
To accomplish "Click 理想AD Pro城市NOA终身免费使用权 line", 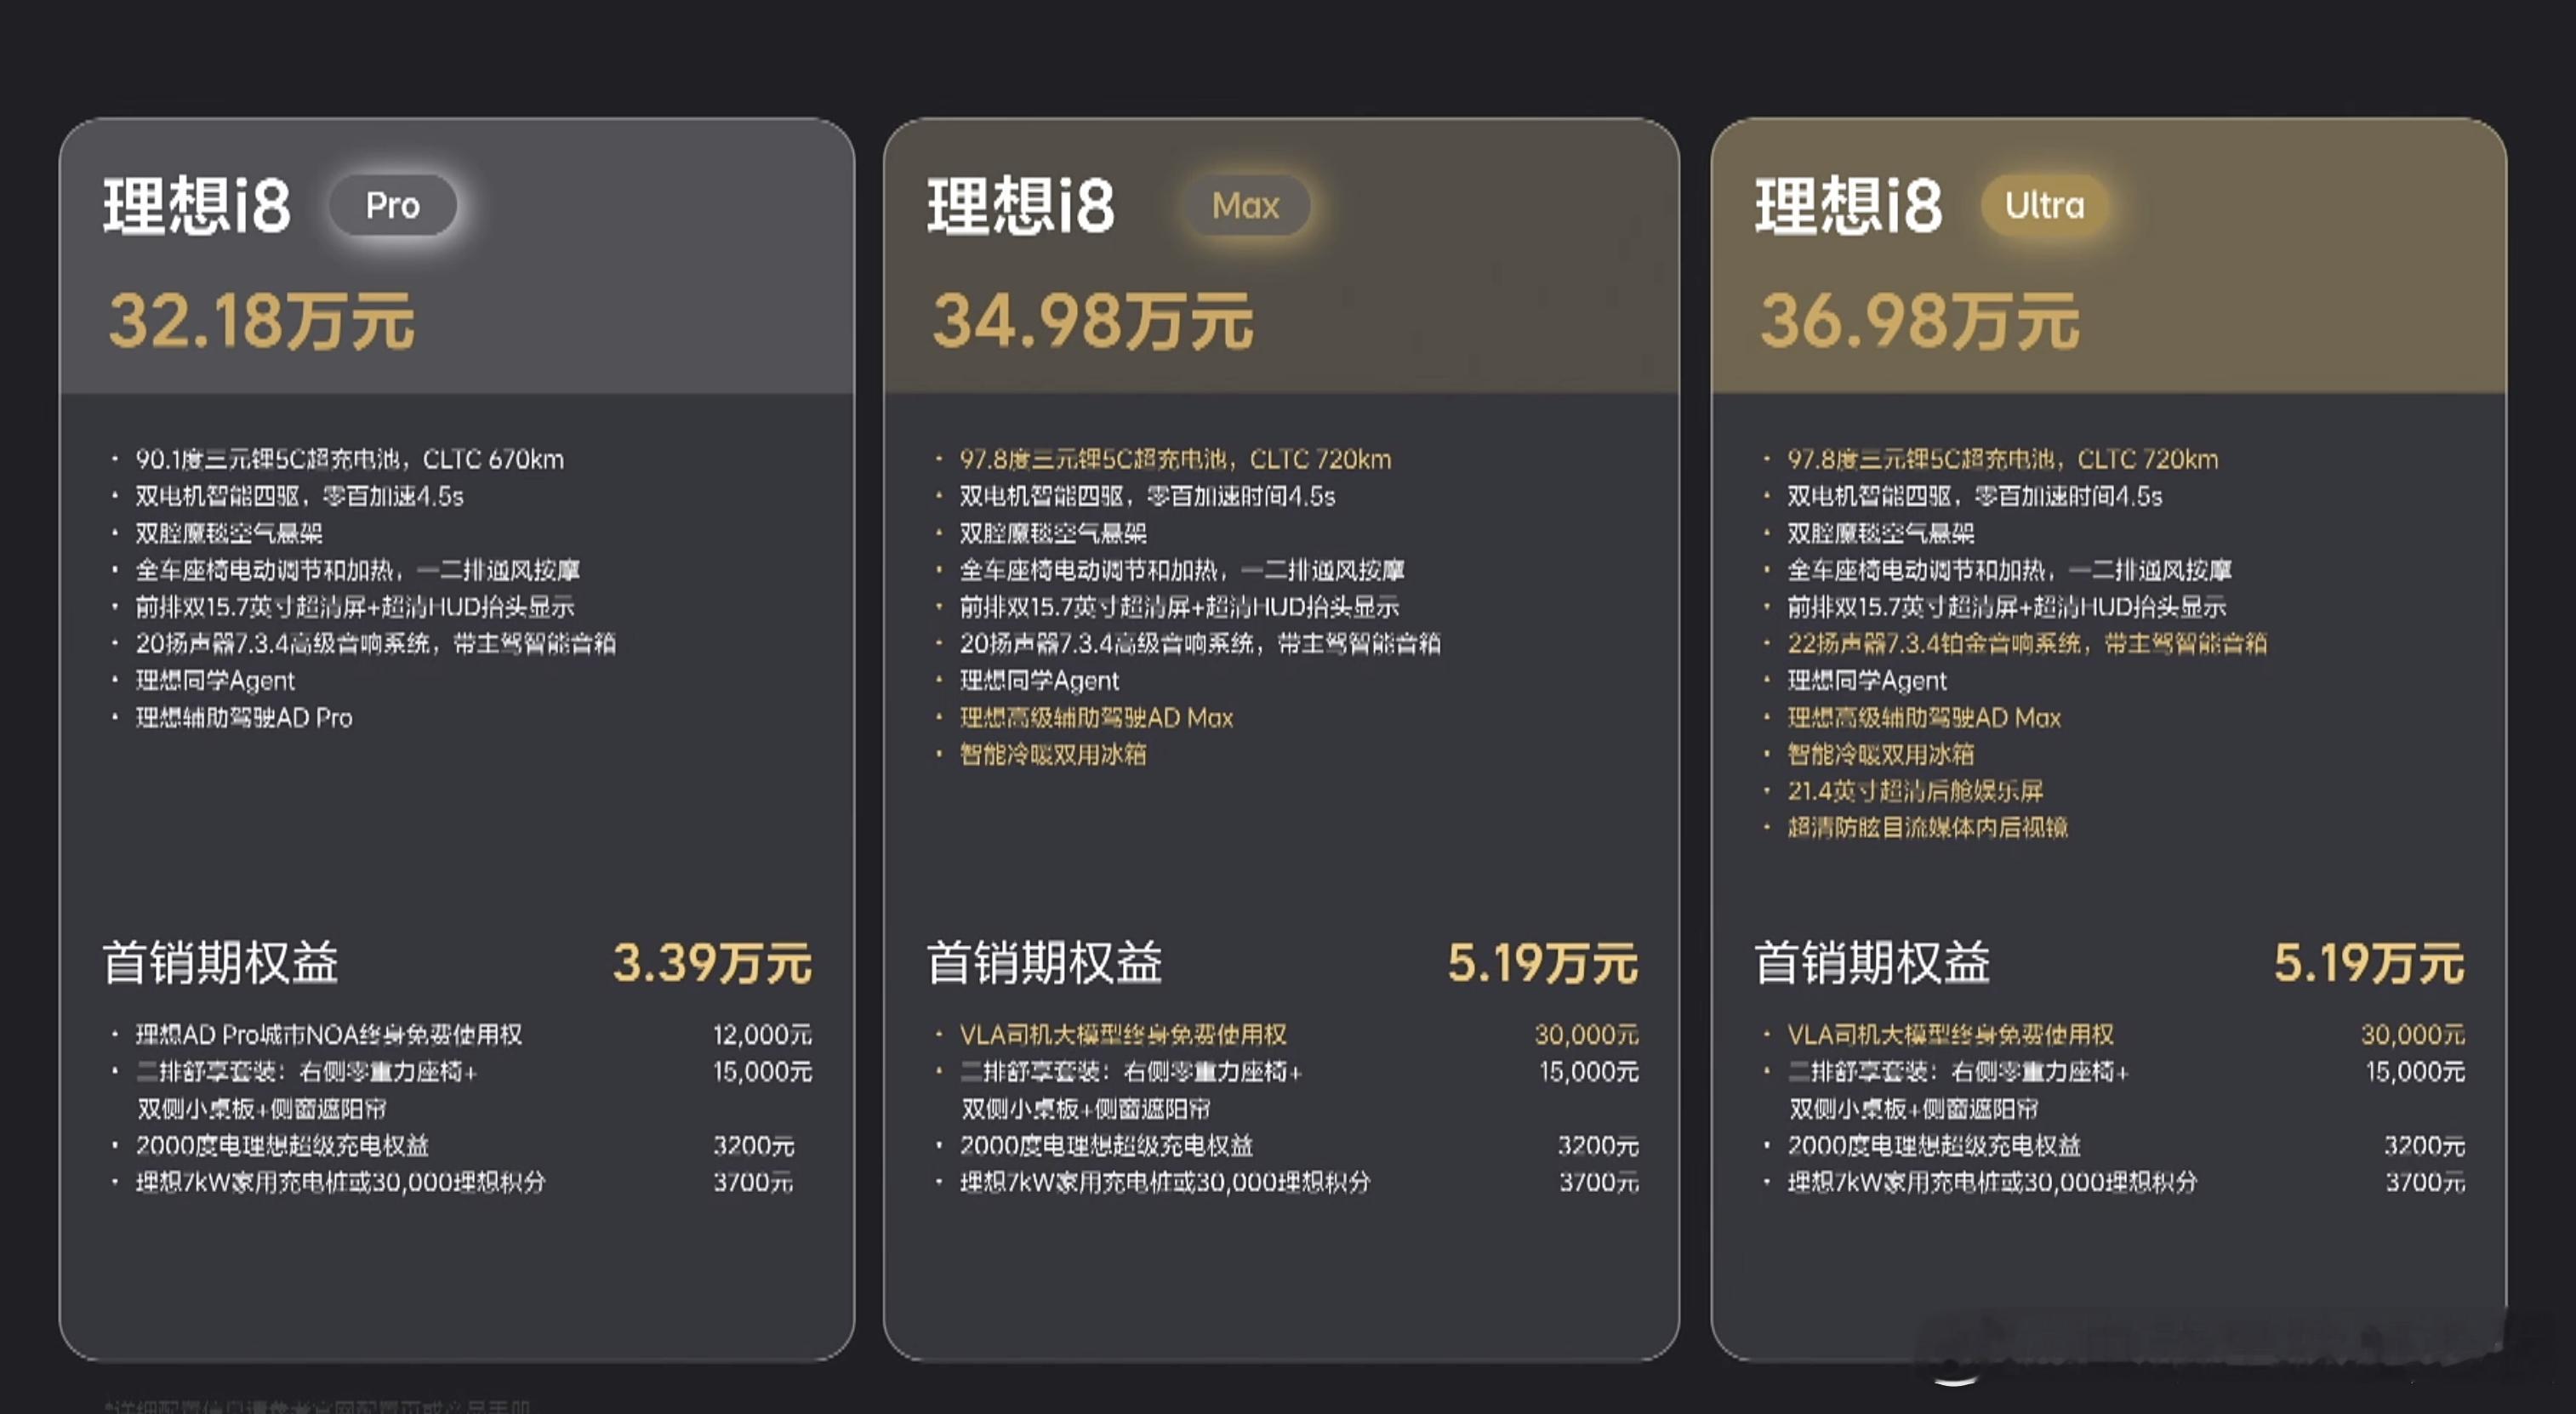I will [x=329, y=1034].
